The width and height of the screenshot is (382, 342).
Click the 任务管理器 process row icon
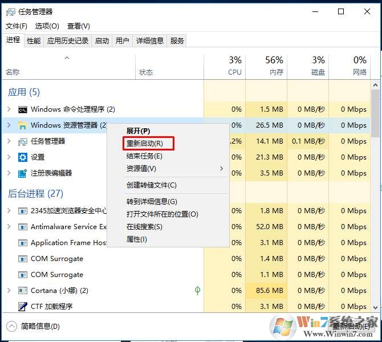pyautogui.click(x=23, y=141)
